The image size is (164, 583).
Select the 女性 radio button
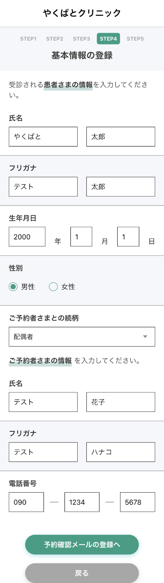(x=53, y=287)
